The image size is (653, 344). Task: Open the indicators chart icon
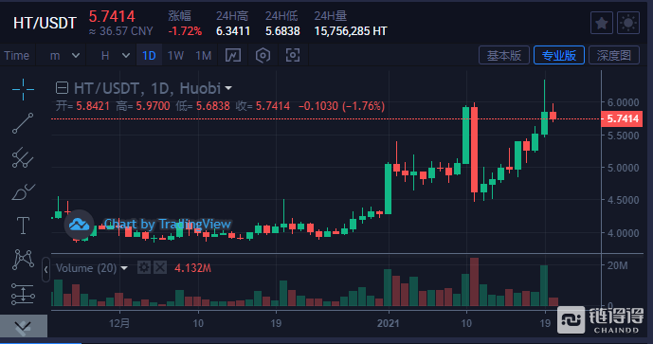point(233,55)
